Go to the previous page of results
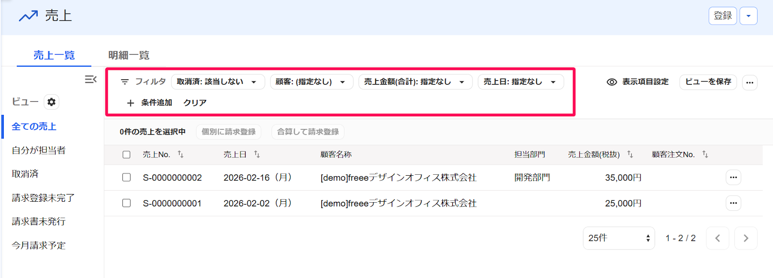Viewport: 773px width, 278px height. pyautogui.click(x=717, y=238)
